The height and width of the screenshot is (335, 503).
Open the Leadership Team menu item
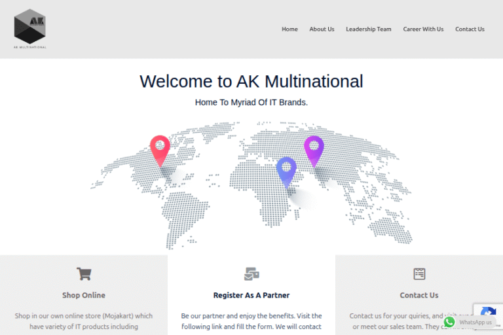[368, 29]
